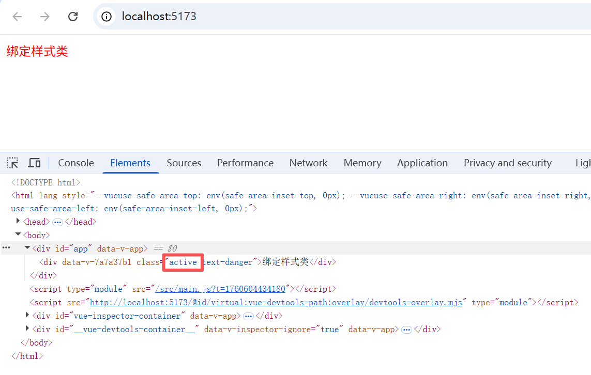The width and height of the screenshot is (591, 375).
Task: Select the Elements tab
Action: tap(130, 163)
